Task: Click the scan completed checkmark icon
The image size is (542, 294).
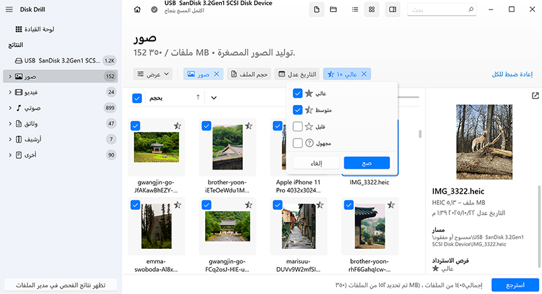Action: pyautogui.click(x=155, y=9)
